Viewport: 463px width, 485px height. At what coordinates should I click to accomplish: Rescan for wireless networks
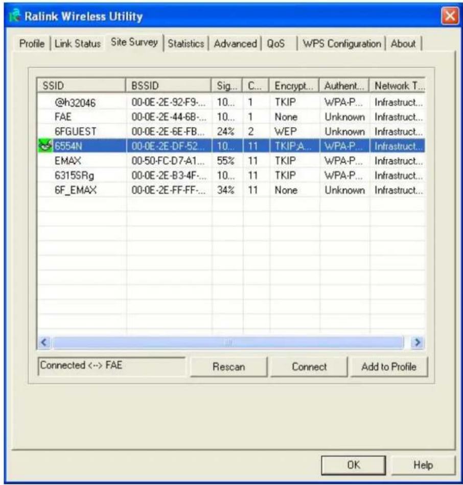[228, 367]
